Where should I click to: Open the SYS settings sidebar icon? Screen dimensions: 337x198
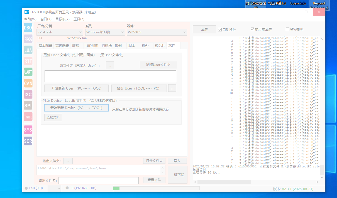pyautogui.click(x=28, y=130)
